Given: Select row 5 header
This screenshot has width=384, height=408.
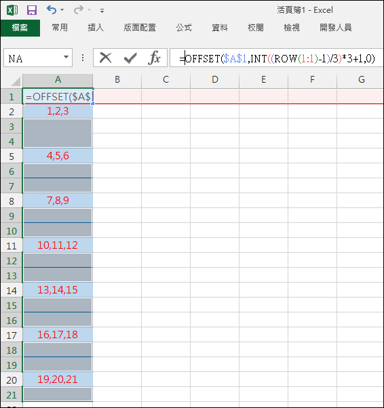Looking at the screenshot, I should (x=12, y=157).
